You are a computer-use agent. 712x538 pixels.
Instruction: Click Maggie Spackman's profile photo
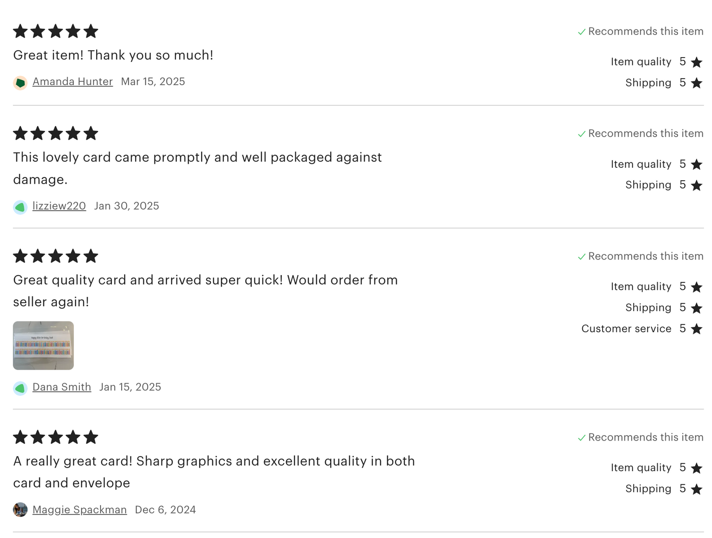[x=20, y=510]
